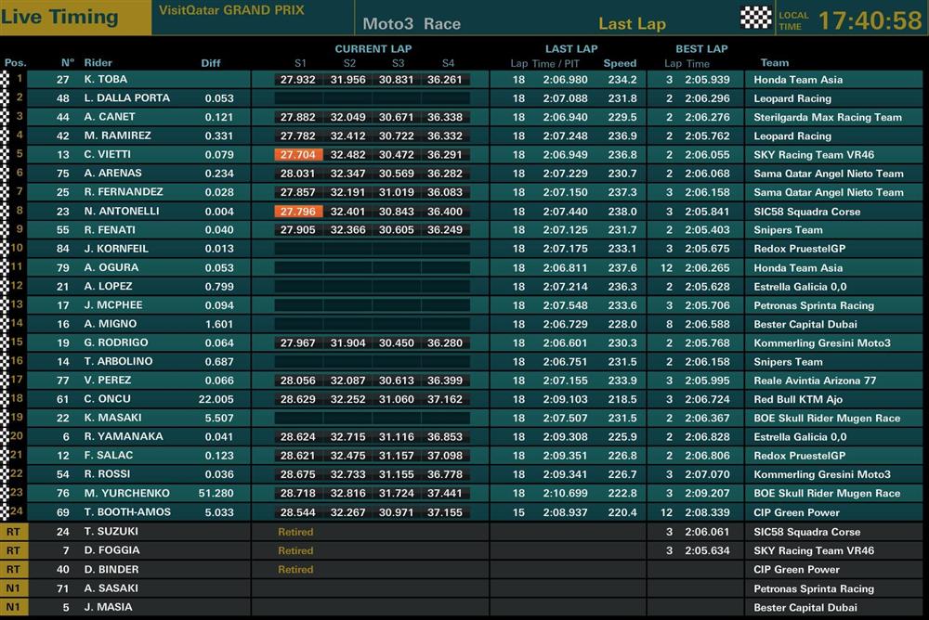Select rider F. SALAC name
929x620 pixels.
pos(109,456)
